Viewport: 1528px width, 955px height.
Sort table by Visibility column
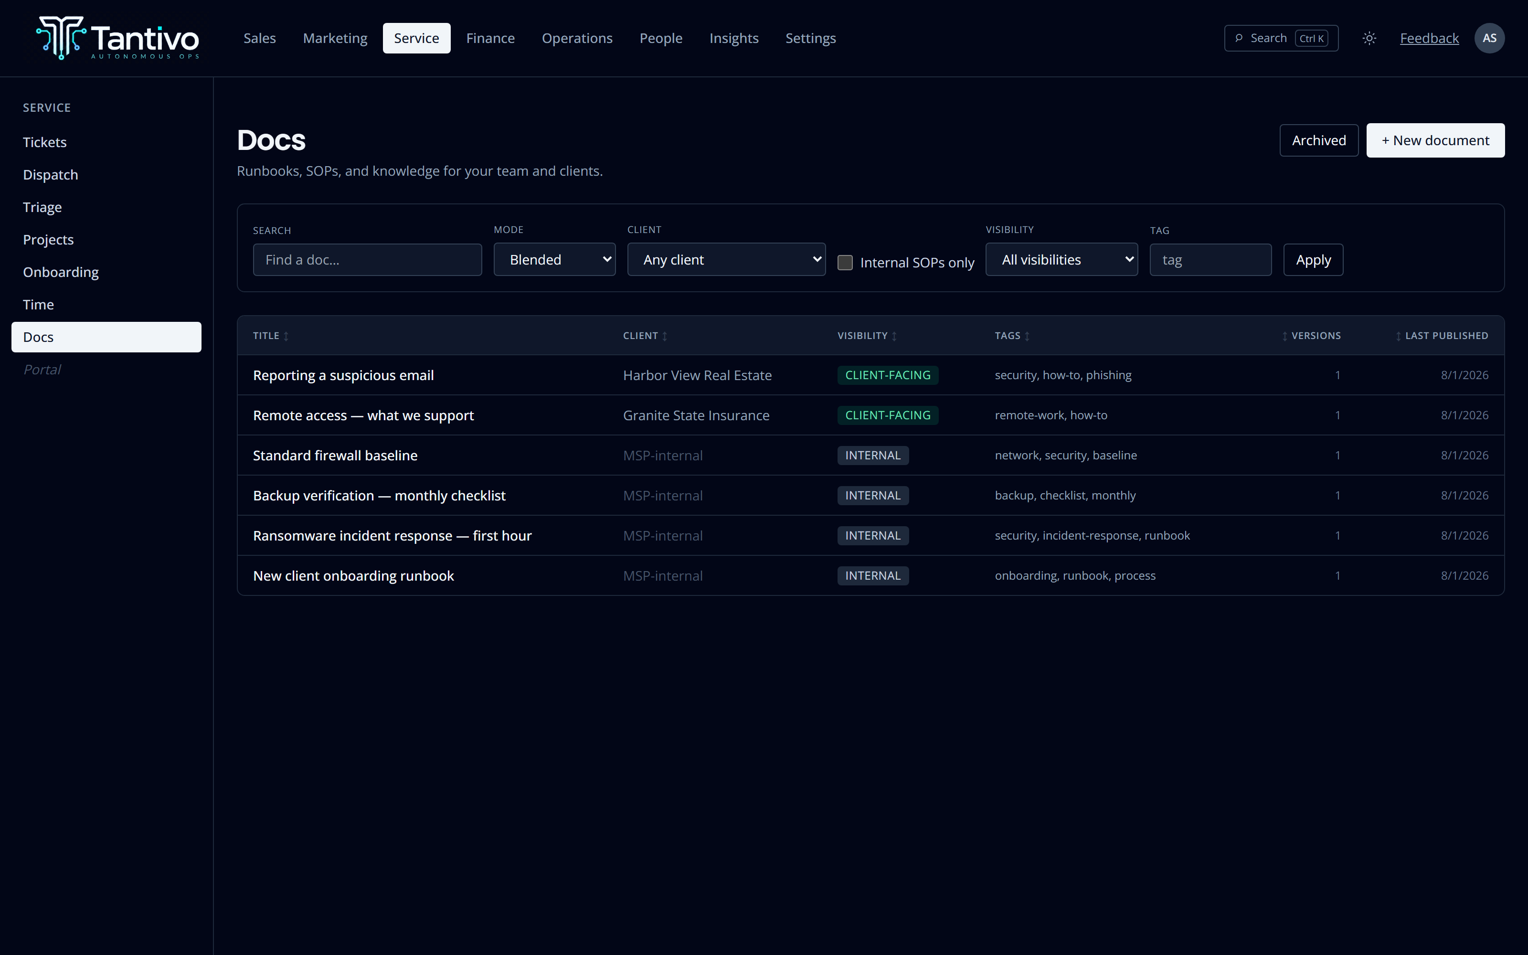pos(867,335)
